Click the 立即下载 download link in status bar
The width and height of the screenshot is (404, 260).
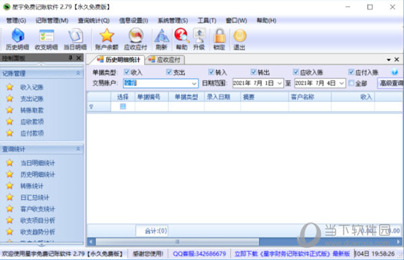pyautogui.click(x=292, y=254)
